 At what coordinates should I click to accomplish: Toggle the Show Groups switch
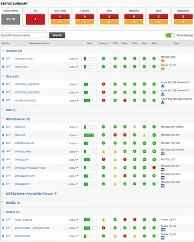pyautogui.click(x=170, y=35)
